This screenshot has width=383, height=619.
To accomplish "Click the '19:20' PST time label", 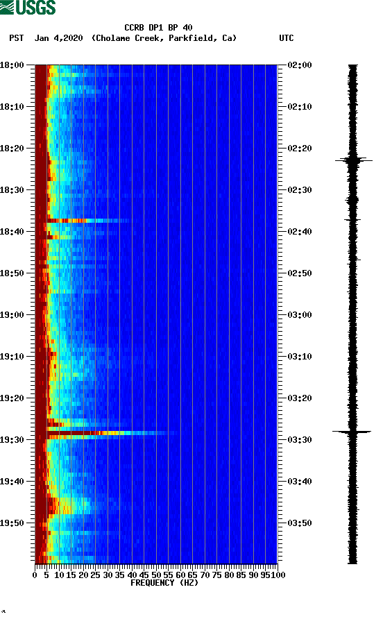I will [12, 398].
